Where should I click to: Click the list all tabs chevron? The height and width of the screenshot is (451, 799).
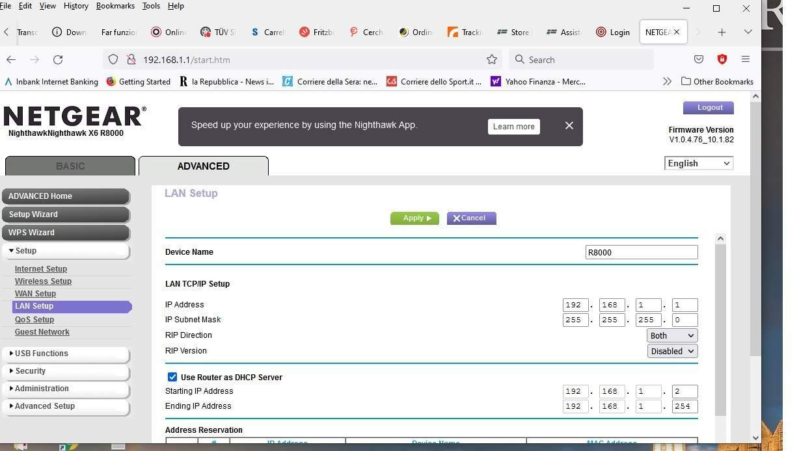pos(748,32)
